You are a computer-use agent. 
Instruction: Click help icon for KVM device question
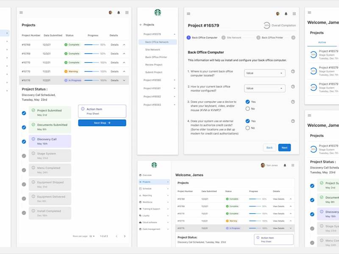293,102
